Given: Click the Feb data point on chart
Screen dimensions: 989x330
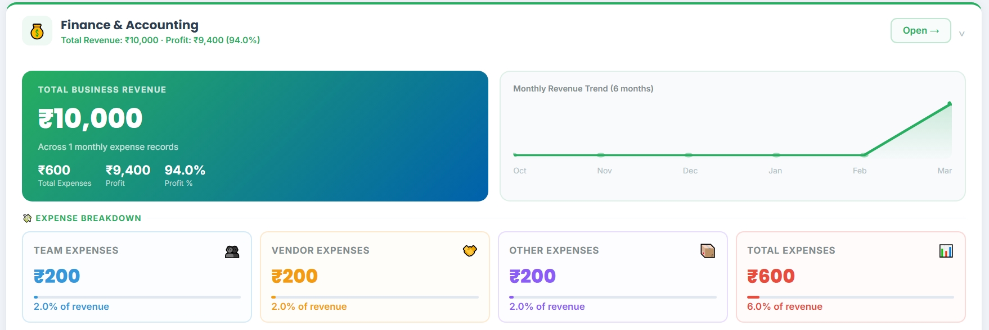Looking at the screenshot, I should (864, 155).
